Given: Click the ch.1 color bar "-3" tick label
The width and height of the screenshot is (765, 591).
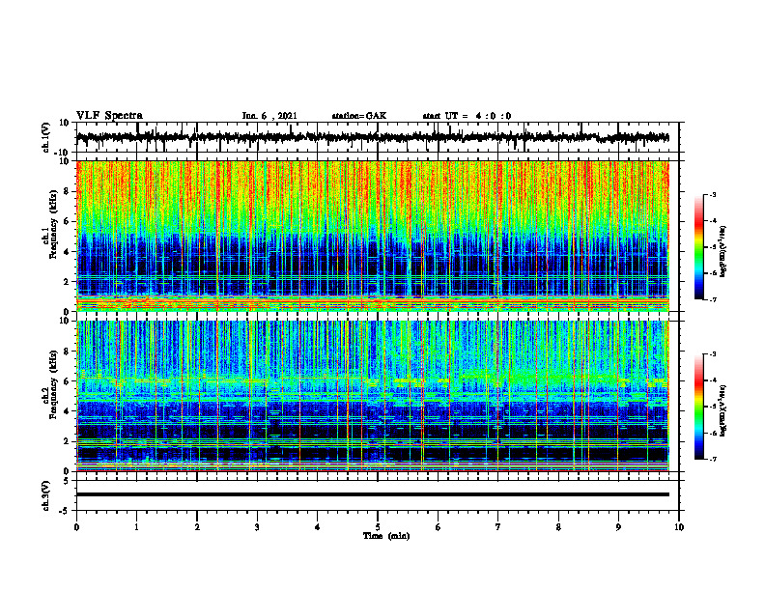Looking at the screenshot, I should click(x=713, y=194).
